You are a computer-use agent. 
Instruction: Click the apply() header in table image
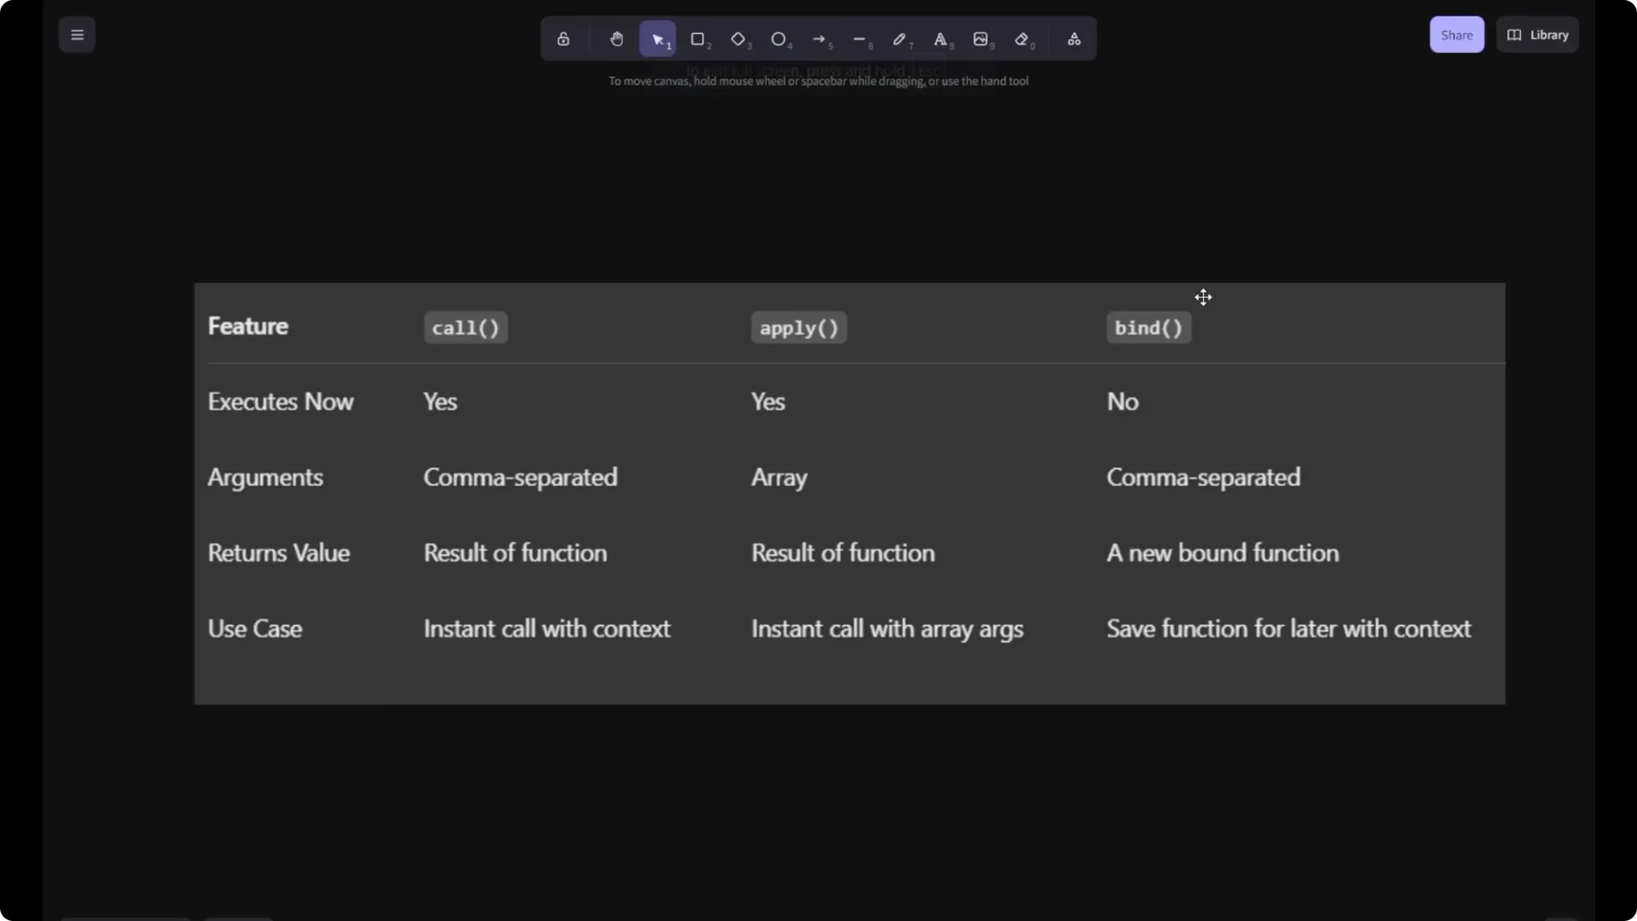click(x=799, y=327)
